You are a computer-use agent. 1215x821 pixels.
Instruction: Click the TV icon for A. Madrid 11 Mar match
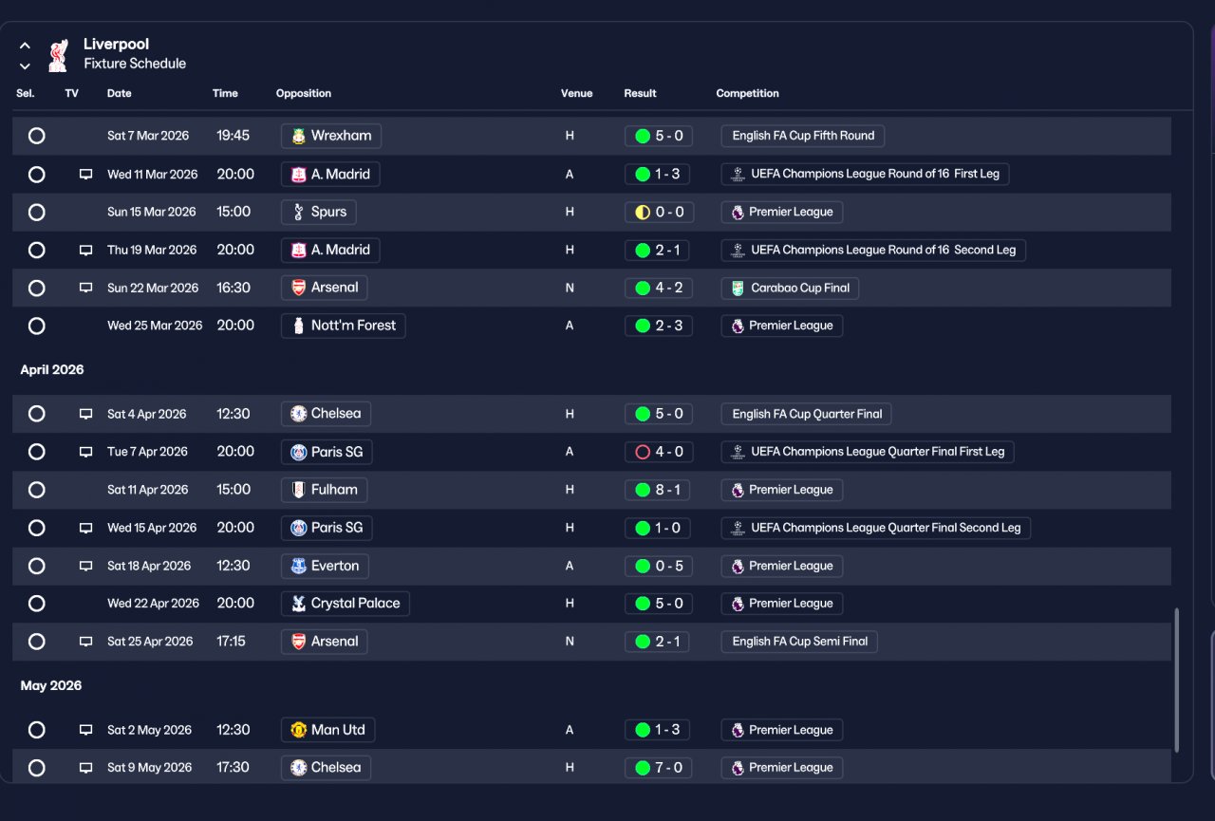85,174
